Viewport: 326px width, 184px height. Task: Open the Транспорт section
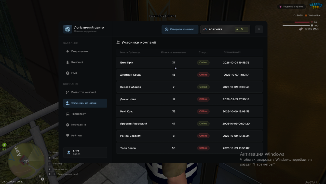85,114
